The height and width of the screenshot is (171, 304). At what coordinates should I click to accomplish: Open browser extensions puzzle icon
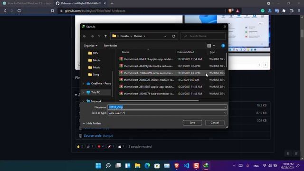point(284,11)
